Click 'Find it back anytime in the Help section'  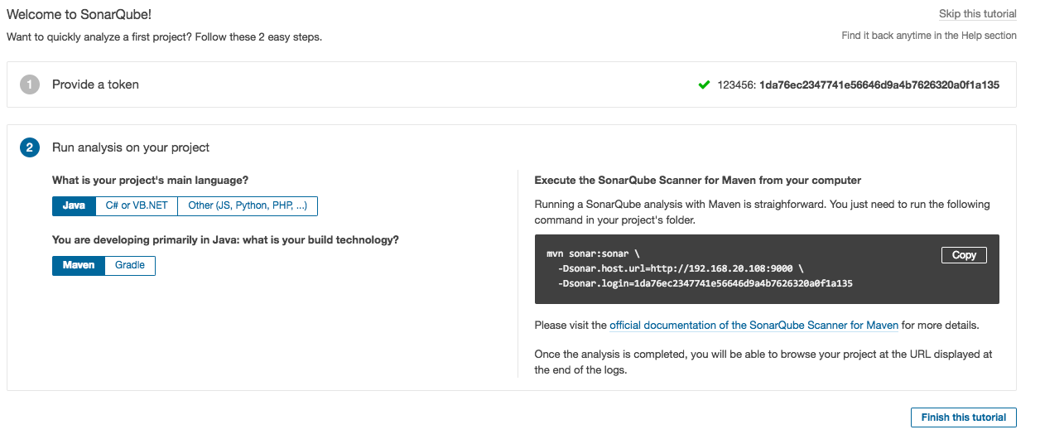pos(929,36)
